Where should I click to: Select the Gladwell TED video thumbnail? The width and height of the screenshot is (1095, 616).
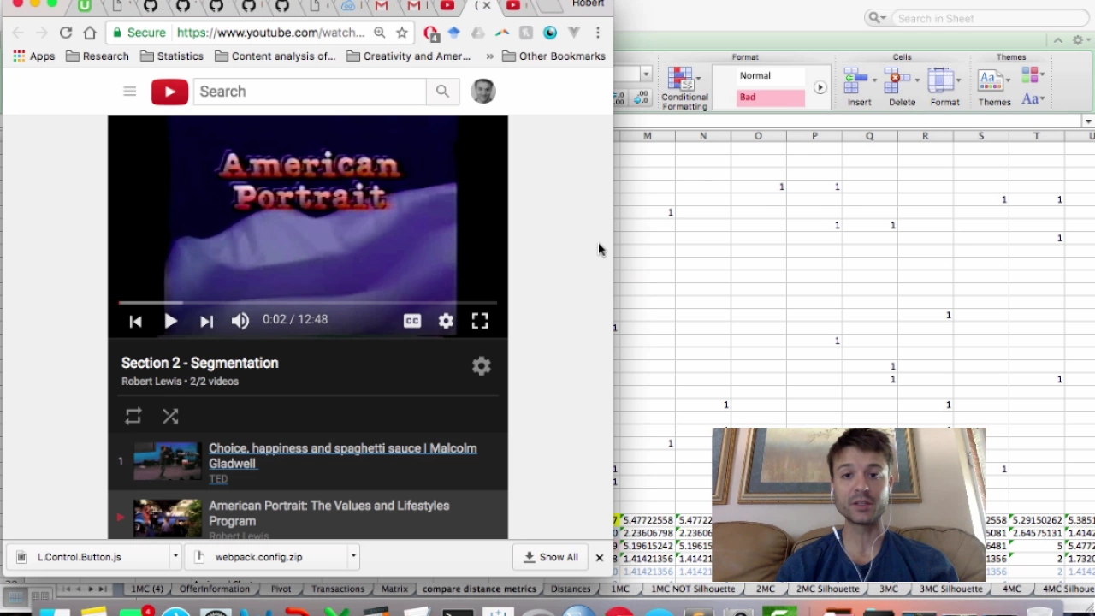pyautogui.click(x=167, y=462)
